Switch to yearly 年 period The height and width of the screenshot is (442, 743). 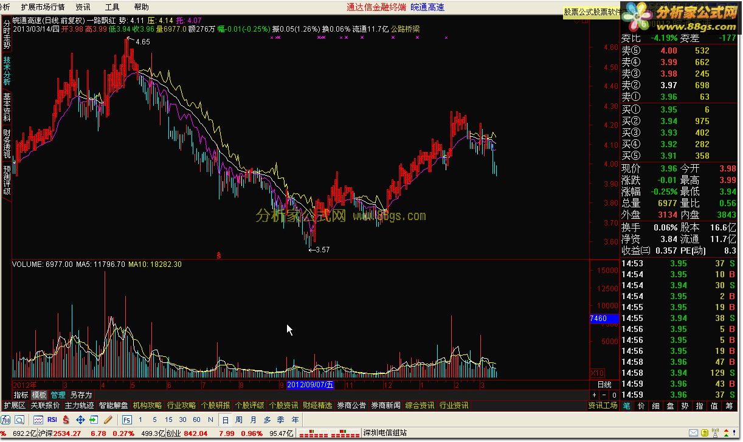(295, 420)
